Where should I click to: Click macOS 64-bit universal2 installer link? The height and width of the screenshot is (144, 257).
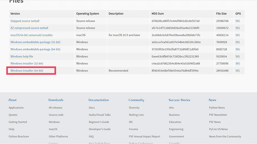[x=31, y=35]
